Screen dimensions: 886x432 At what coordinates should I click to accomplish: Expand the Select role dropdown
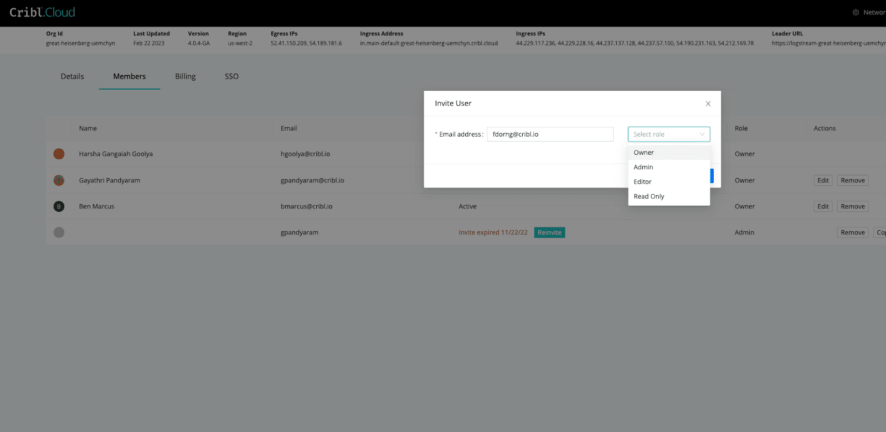point(668,134)
